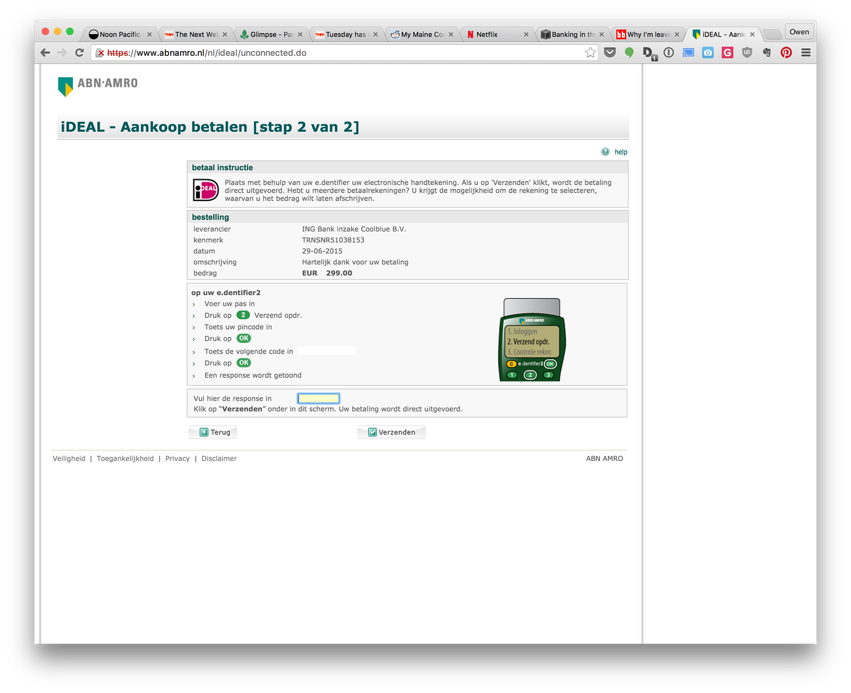This screenshot has height=693, width=851.
Task: Click the Verzenden button
Action: point(391,432)
